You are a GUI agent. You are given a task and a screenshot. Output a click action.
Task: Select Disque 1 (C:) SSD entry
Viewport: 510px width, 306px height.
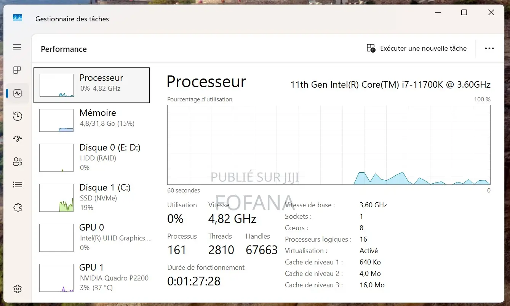tap(91, 197)
